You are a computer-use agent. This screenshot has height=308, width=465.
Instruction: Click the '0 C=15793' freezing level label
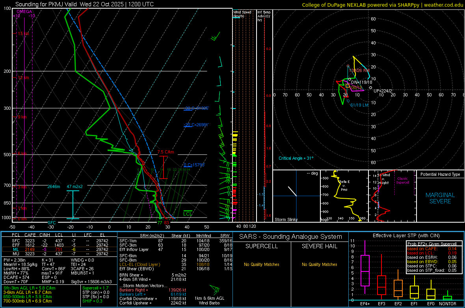[194, 165]
